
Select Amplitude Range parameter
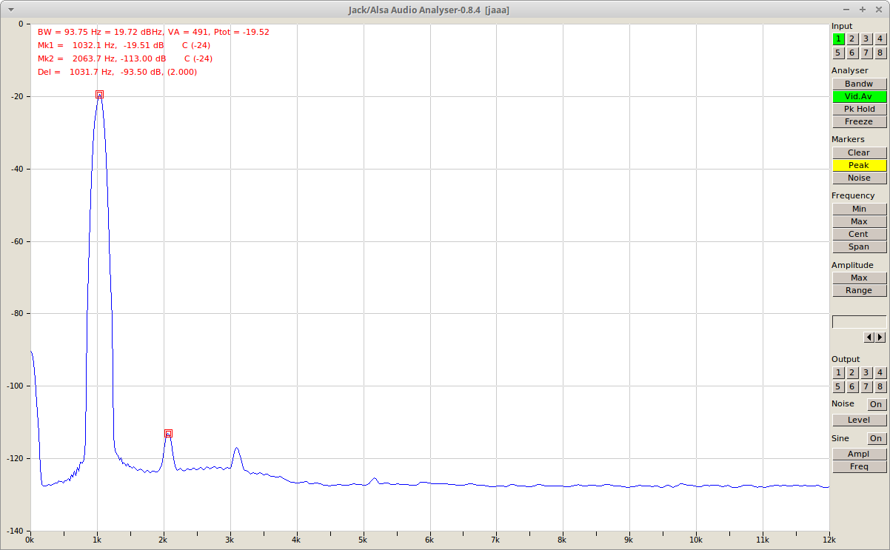point(859,290)
